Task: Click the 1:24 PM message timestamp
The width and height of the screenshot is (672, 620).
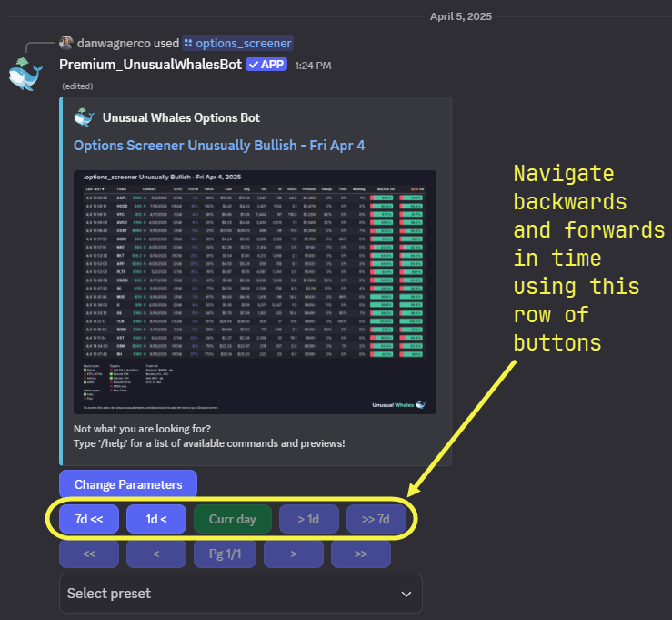Action: point(313,66)
